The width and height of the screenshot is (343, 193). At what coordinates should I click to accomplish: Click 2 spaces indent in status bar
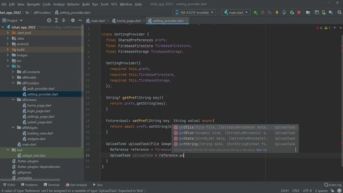click(321, 191)
